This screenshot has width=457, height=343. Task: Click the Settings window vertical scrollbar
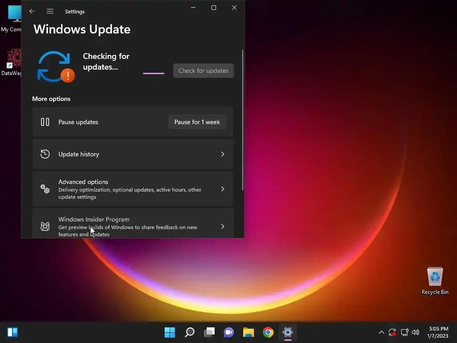(x=242, y=120)
